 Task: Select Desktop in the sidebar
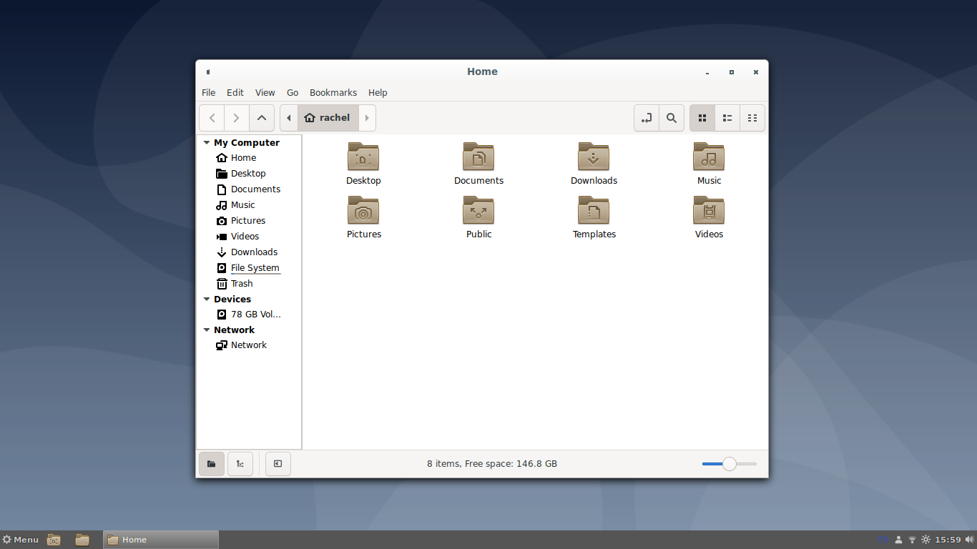point(249,174)
